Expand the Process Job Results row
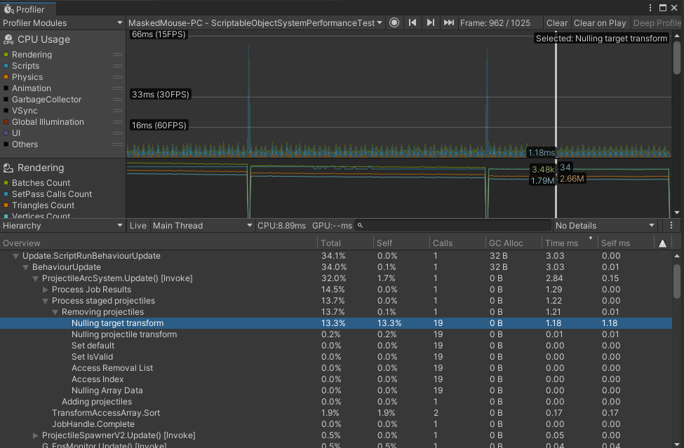The height and width of the screenshot is (448, 684). click(x=46, y=290)
